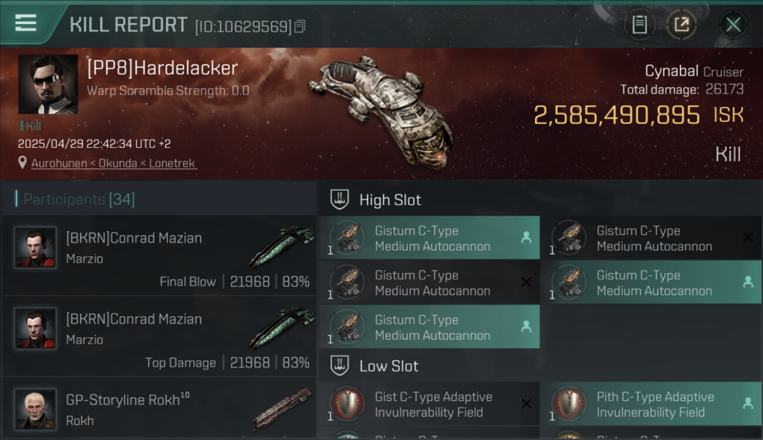Open Conrad Mazian Final Blow entry

(x=159, y=255)
